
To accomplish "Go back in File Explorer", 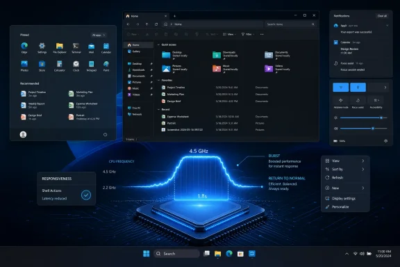I will coord(128,24).
